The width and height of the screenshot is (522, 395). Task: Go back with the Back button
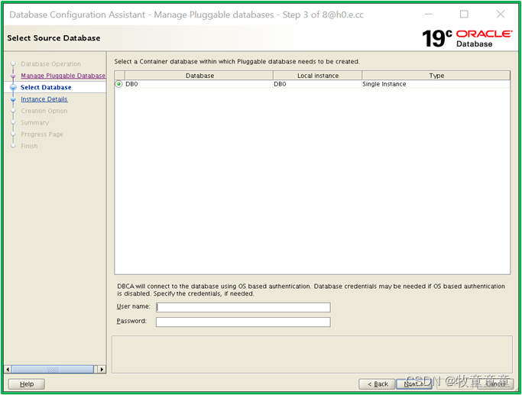(x=377, y=384)
